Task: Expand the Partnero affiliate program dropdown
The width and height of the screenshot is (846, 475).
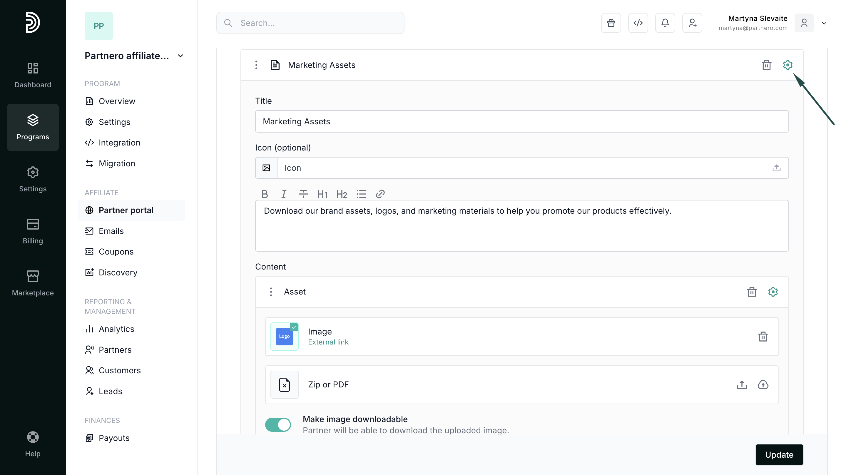Action: click(180, 56)
